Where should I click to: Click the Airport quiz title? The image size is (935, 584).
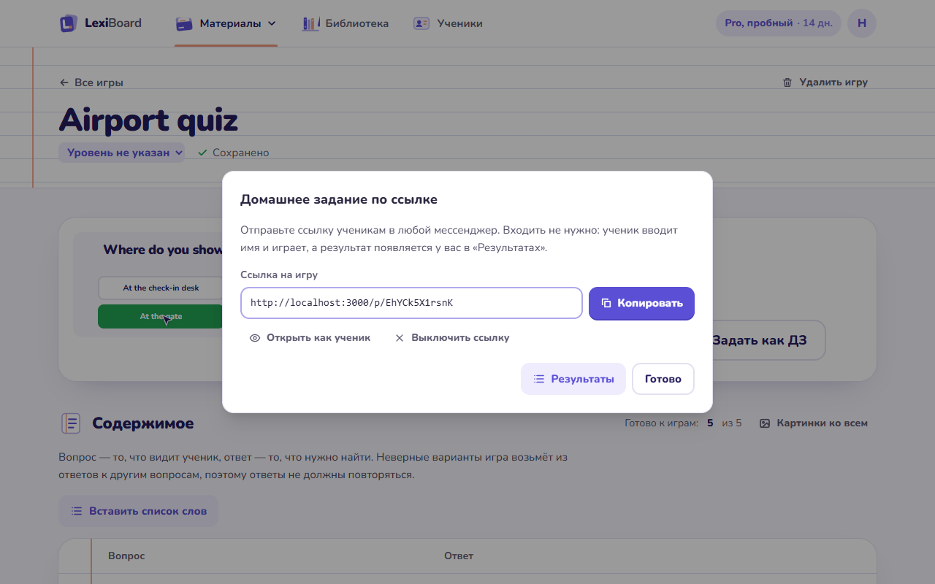click(x=148, y=120)
